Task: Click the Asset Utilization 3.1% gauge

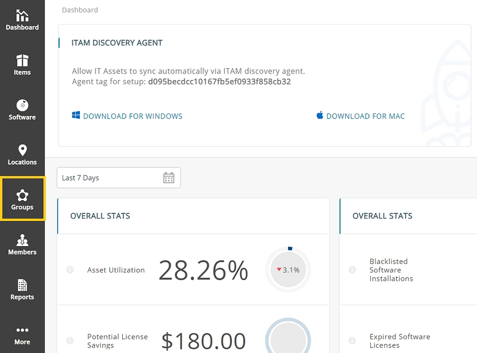Action: [288, 270]
